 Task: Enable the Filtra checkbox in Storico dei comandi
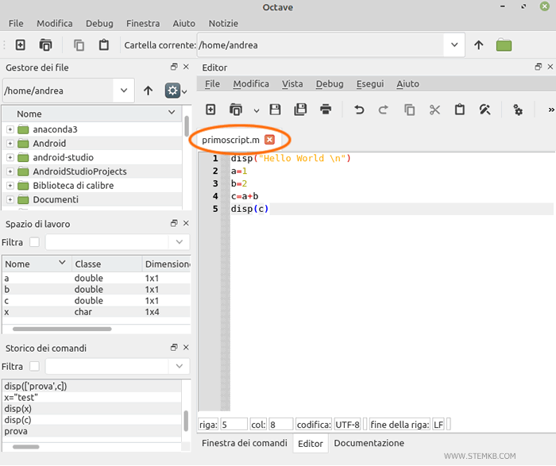point(34,367)
